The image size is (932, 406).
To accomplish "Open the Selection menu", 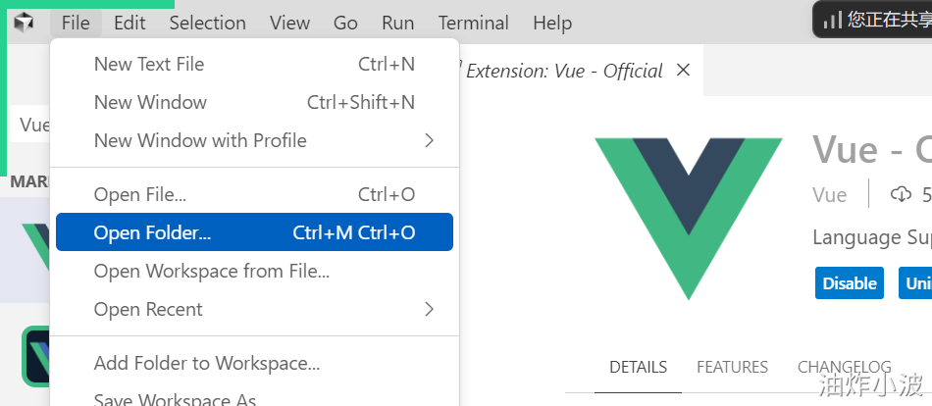I will 207,23.
